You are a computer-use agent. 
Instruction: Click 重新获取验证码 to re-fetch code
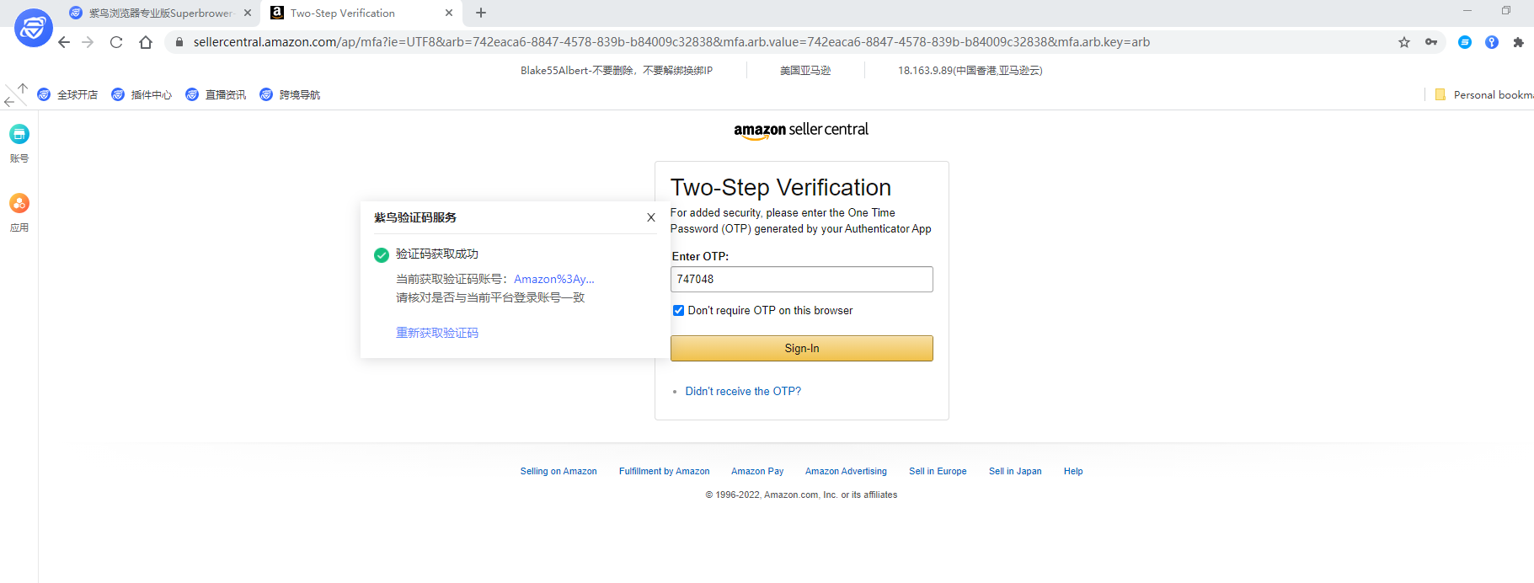437,333
